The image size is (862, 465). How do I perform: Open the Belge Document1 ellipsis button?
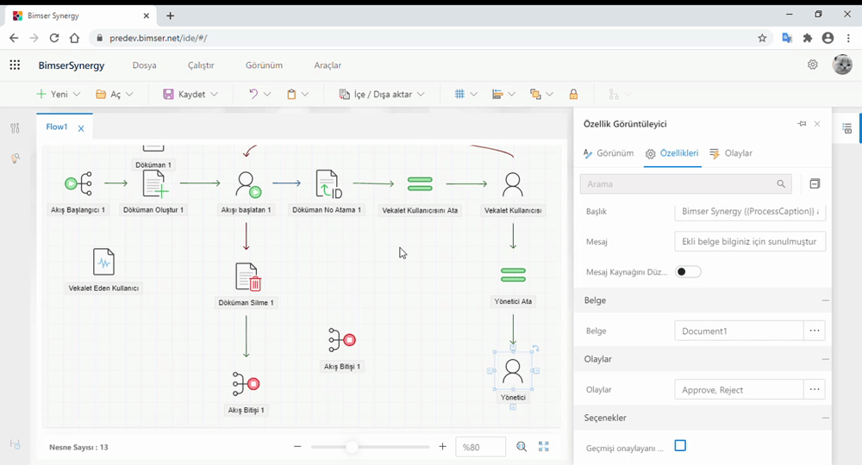[815, 331]
